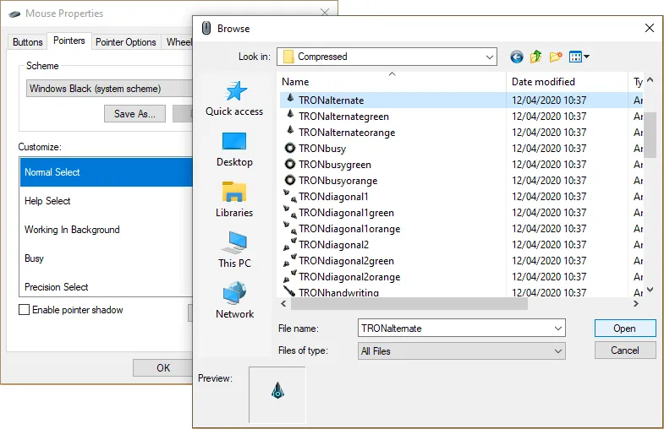
Task: Select the TRONhandwriting file icon
Action: coord(289,291)
